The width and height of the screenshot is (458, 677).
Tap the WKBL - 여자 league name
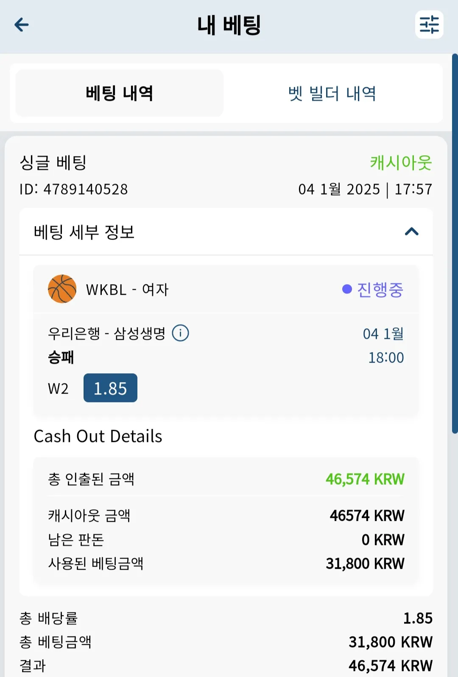pos(127,290)
